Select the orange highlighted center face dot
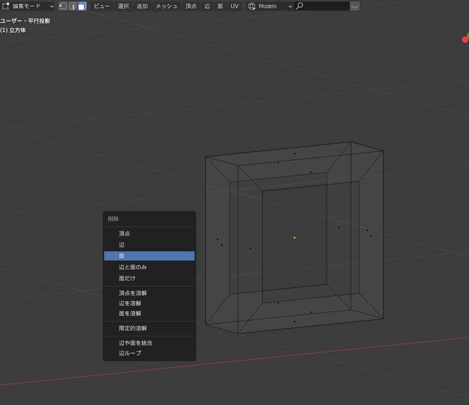Viewport: 469px width, 405px height. [294, 238]
